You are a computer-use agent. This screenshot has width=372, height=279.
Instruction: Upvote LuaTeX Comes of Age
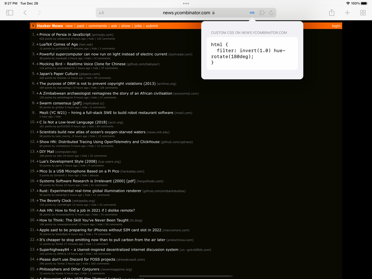38,44
